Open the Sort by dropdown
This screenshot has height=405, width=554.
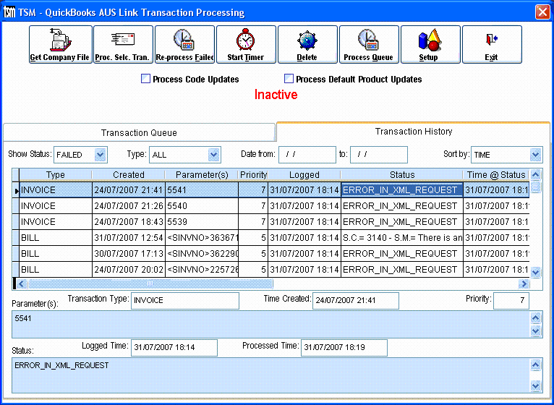[x=535, y=155]
